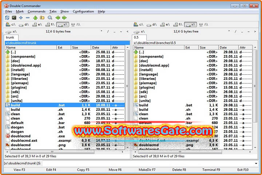Select drive f:\ in right panel
262x175 pixels.
pyautogui.click(x=178, y=25)
